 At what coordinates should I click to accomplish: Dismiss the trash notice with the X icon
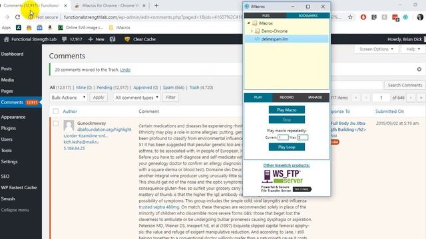[419, 69]
